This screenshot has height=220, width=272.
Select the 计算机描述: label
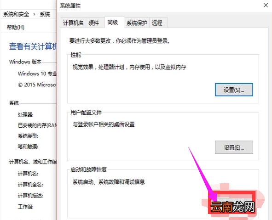click(x=30, y=196)
